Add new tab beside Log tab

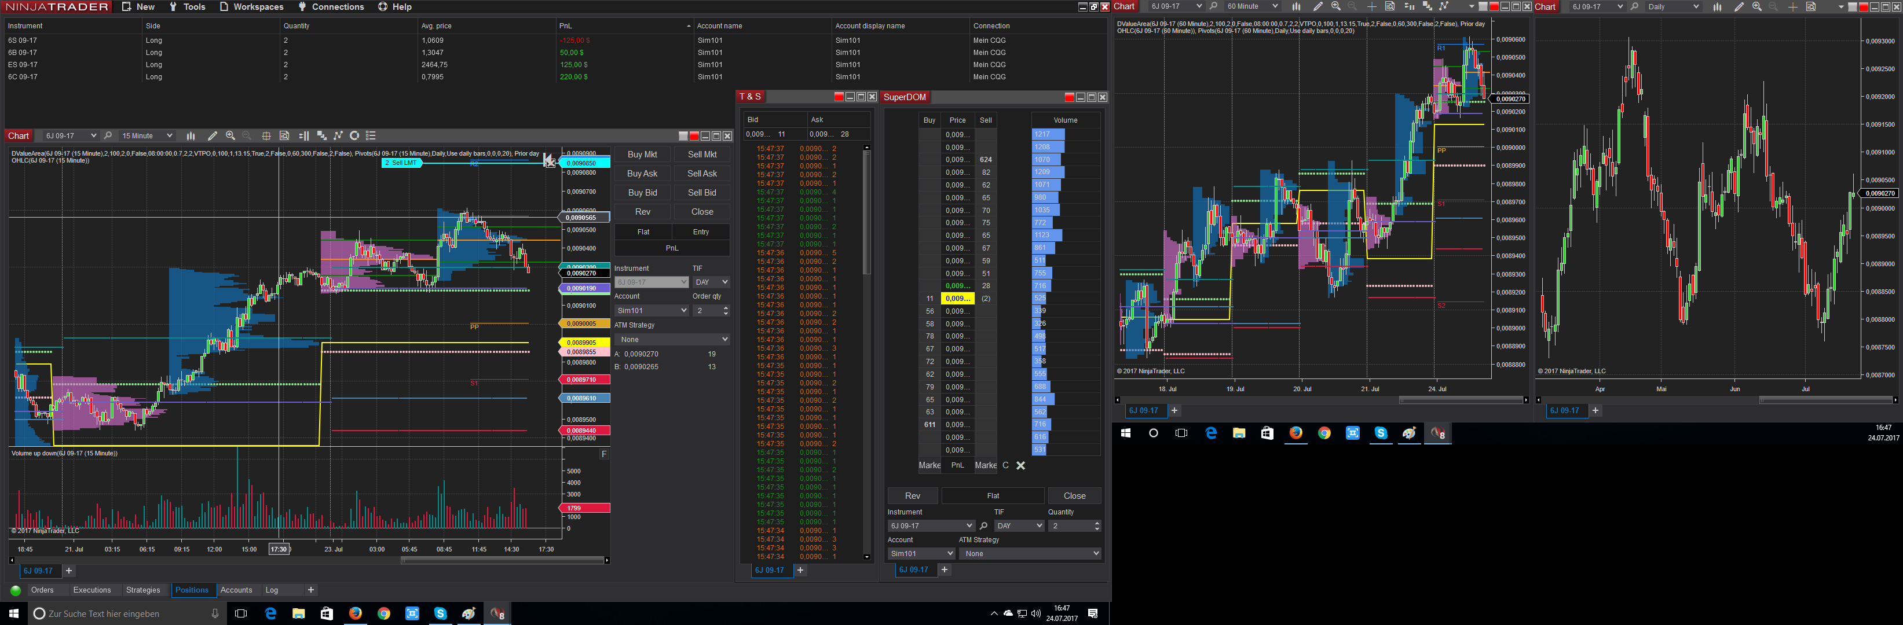(x=311, y=590)
